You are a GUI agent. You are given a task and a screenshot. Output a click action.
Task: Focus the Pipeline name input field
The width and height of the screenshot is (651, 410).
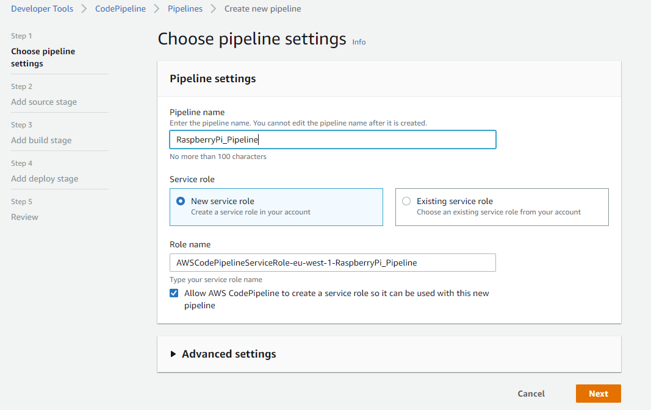tap(333, 140)
